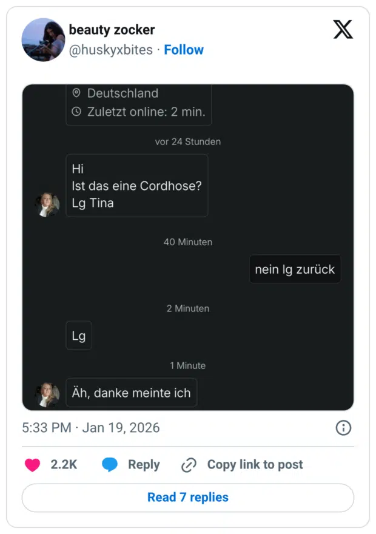Click the 'nein lg zurück' message bubble

(x=295, y=269)
